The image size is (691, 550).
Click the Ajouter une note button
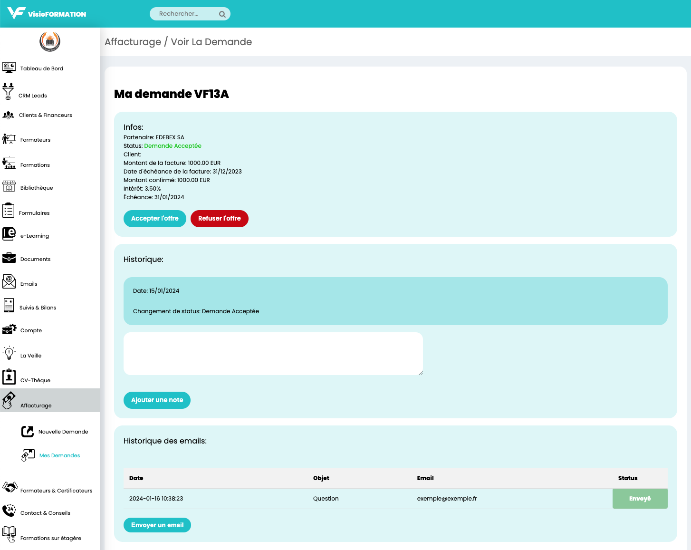click(x=157, y=400)
